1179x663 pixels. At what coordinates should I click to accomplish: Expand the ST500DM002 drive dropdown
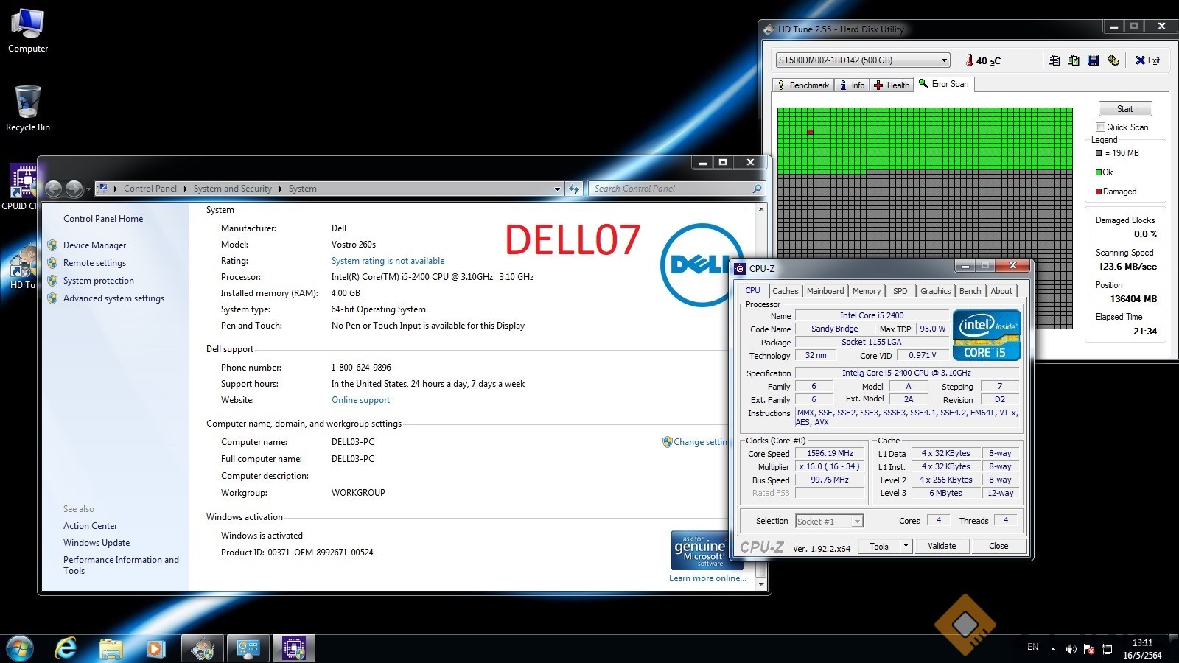point(944,60)
